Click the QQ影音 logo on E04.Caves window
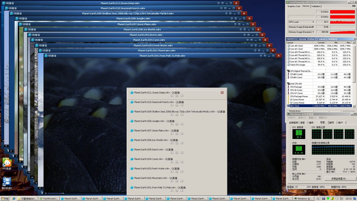This screenshot has width=357, height=201. coord(37,40)
